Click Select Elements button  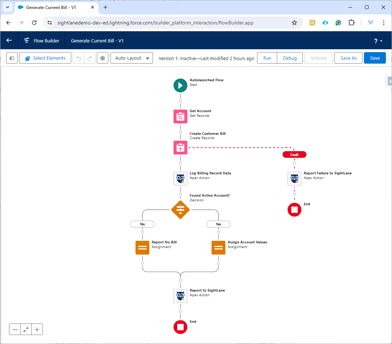45,58
